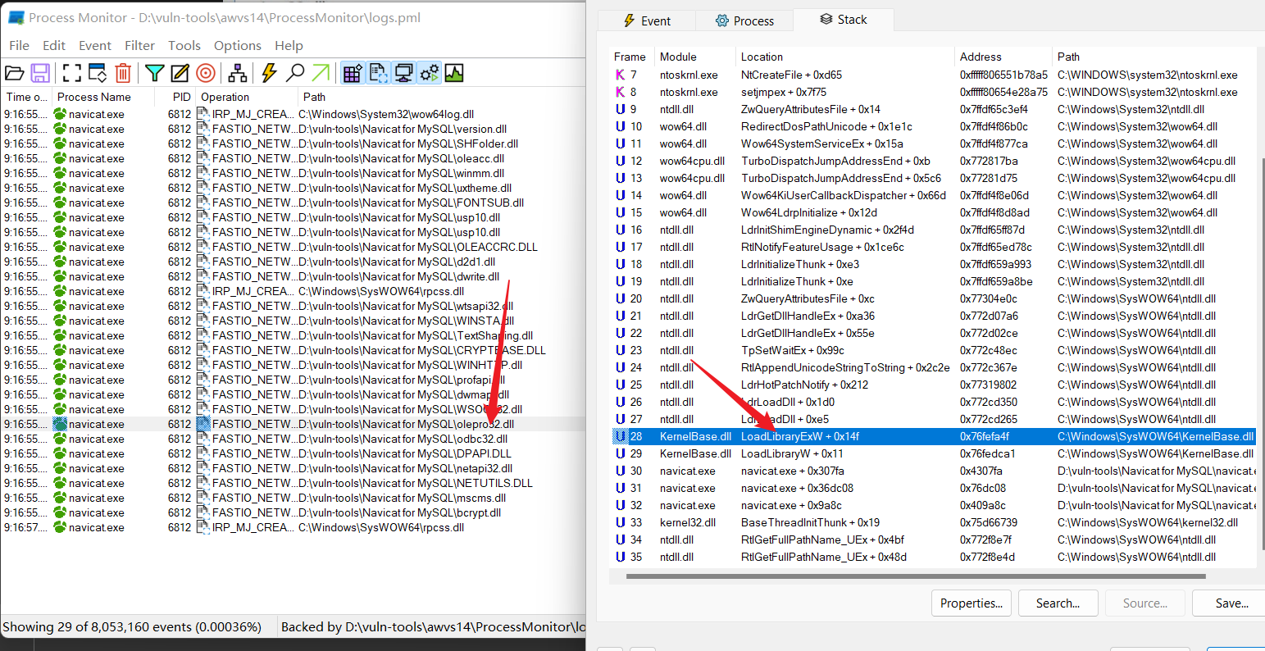Screen dimensions: 1265x651
Task: Click the green Jump To arrow icon
Action: (x=321, y=73)
